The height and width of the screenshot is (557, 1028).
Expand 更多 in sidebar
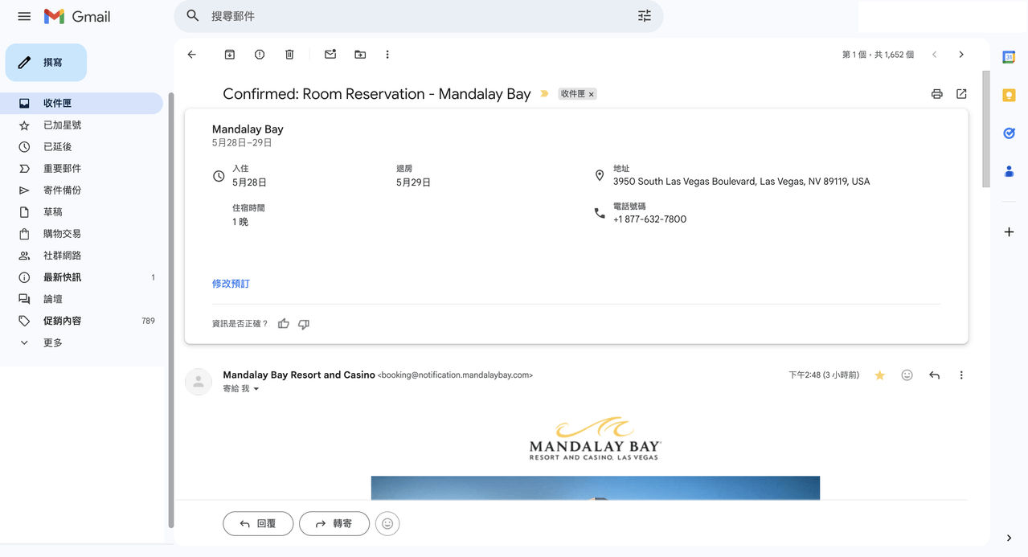(x=81, y=342)
